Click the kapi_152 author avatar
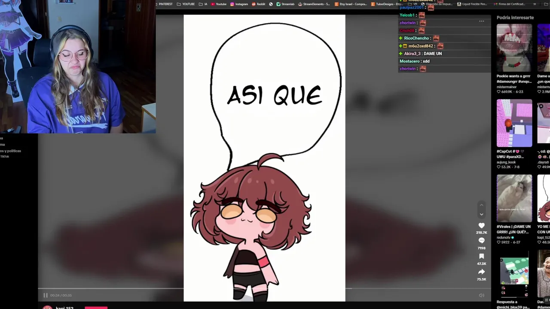550x309 pixels. coord(47,307)
